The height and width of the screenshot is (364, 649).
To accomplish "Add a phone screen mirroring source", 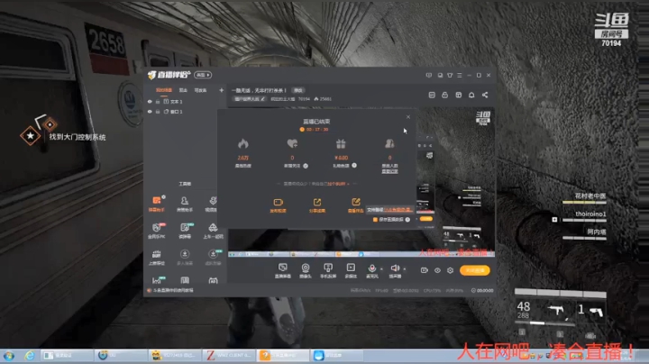I will point(328,270).
